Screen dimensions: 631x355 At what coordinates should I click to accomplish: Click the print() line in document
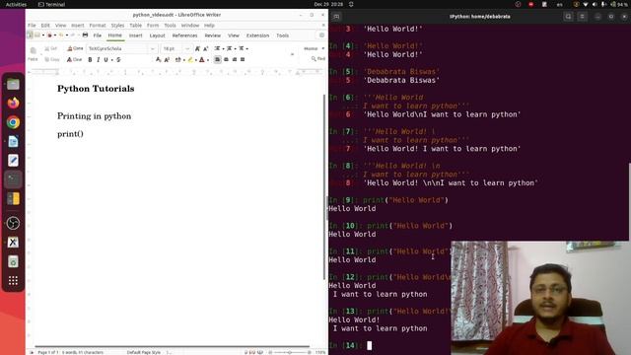pyautogui.click(x=70, y=134)
